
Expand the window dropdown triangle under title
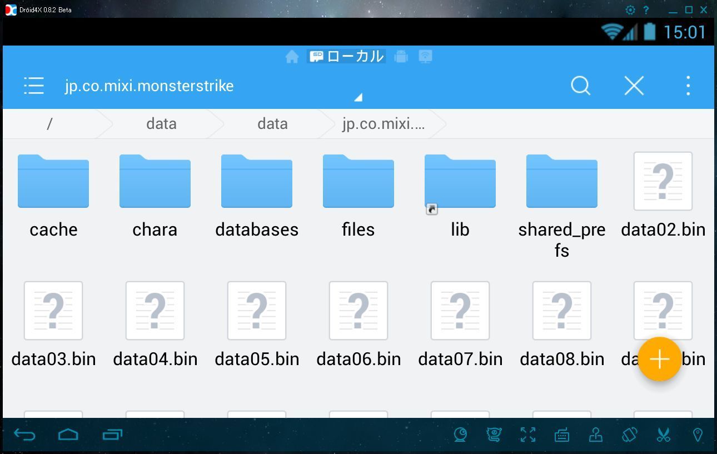point(359,97)
